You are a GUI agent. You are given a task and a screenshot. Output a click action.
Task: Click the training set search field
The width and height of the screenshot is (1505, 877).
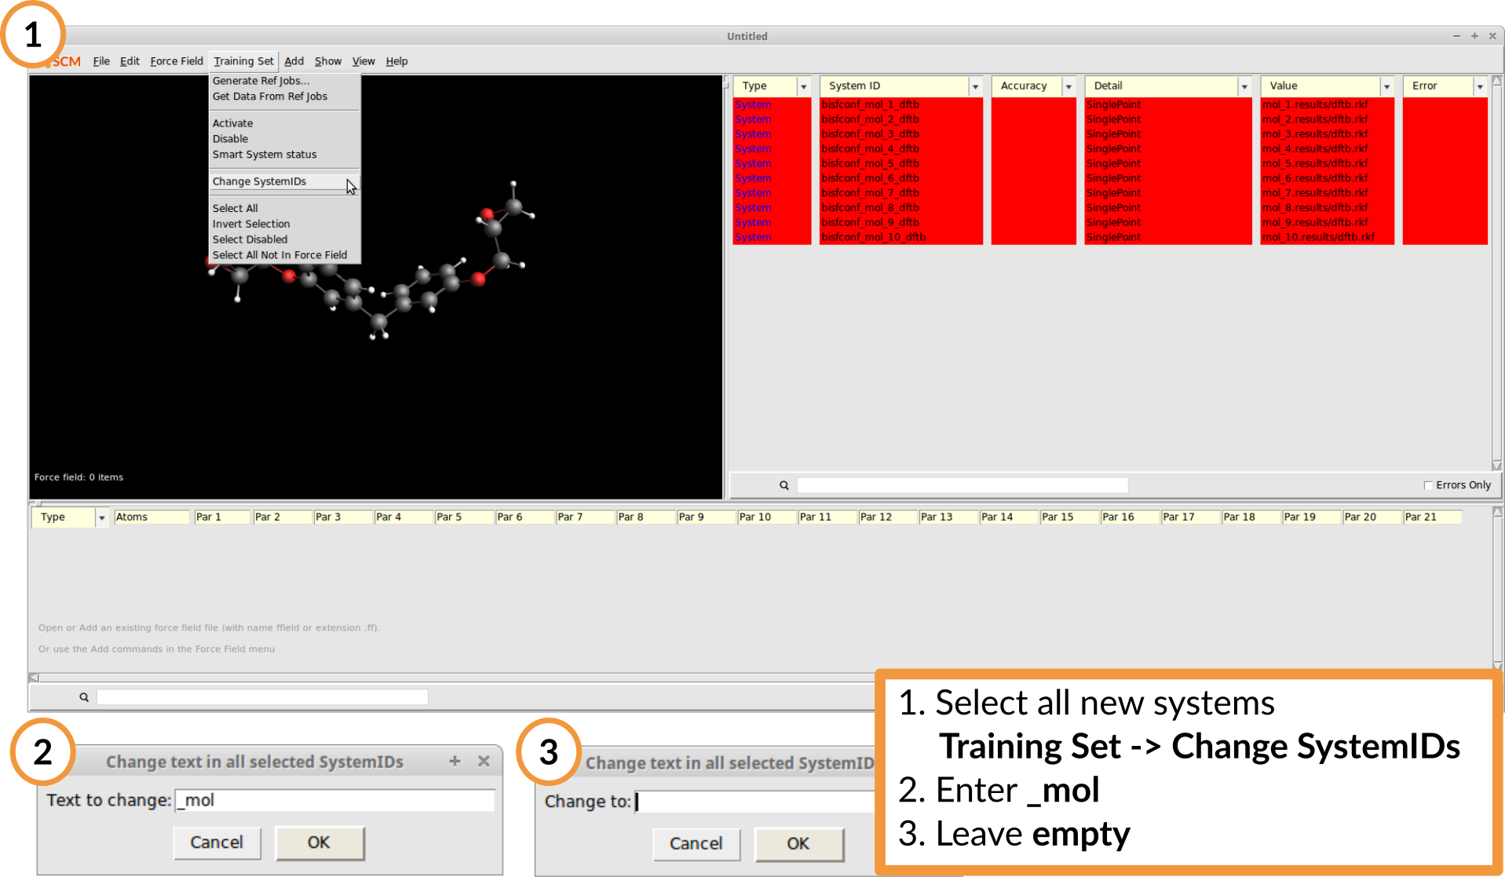(963, 485)
